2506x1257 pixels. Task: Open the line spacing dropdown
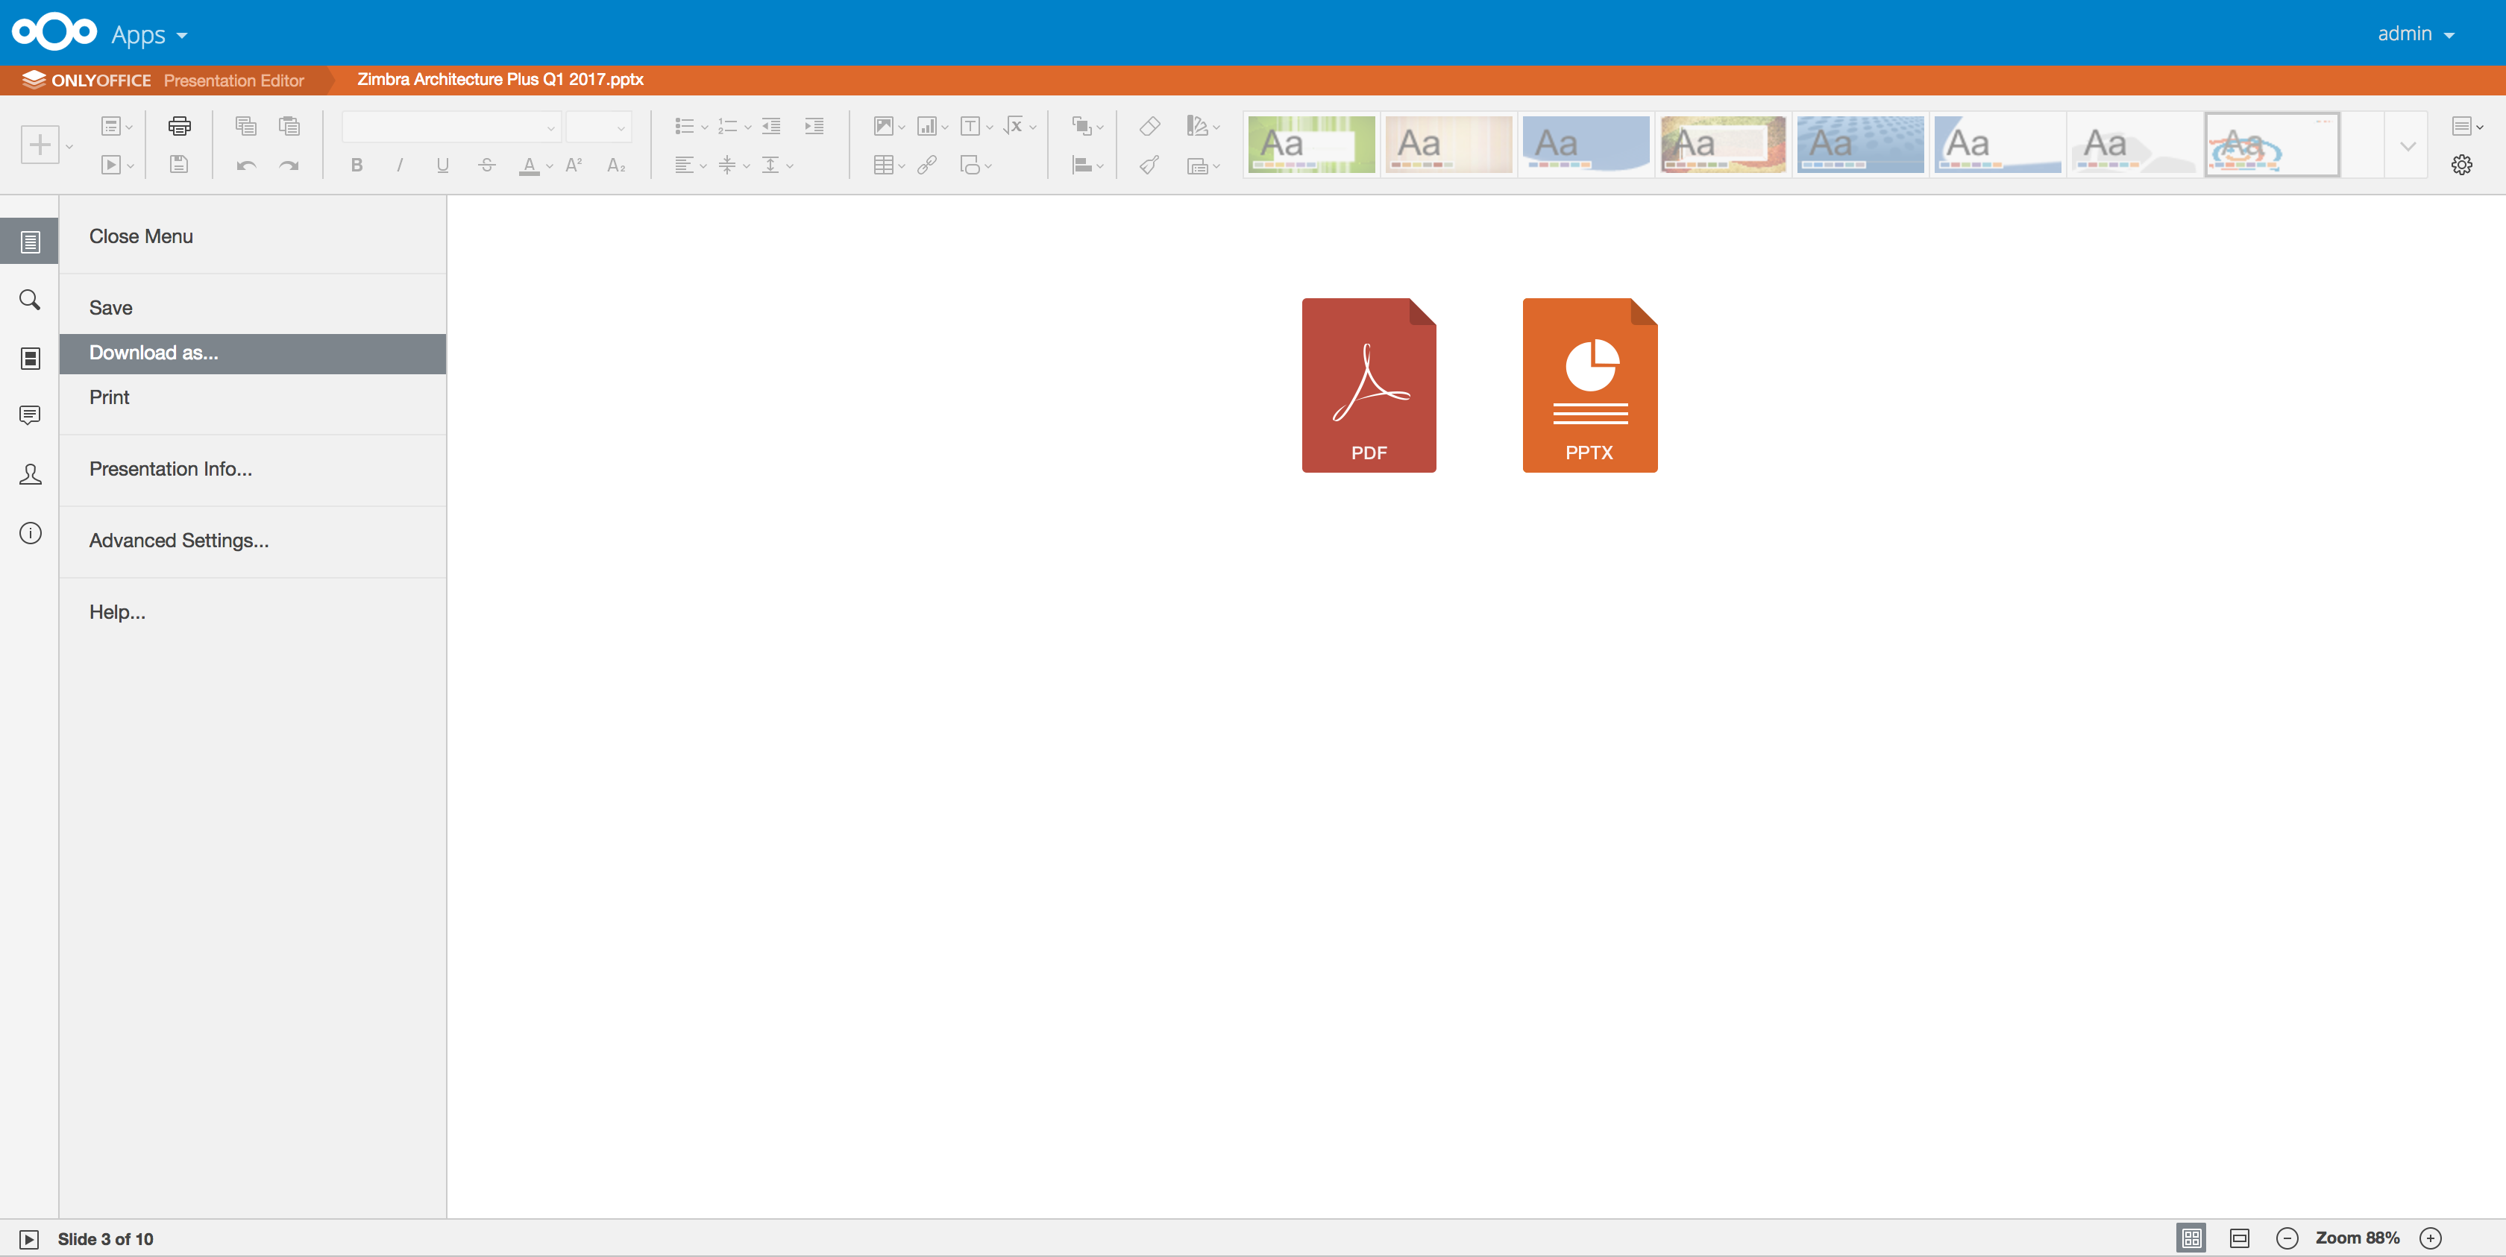[776, 166]
